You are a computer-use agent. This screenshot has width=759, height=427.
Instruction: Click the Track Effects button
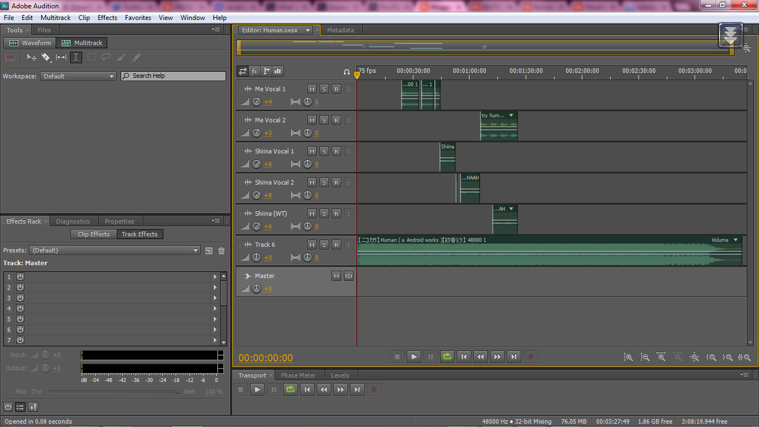(139, 234)
